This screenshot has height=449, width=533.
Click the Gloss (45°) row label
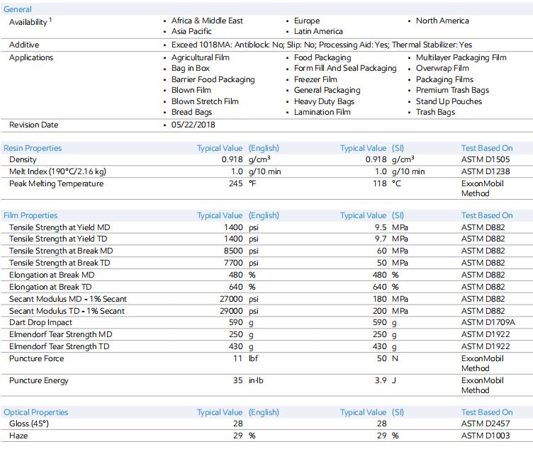point(29,424)
